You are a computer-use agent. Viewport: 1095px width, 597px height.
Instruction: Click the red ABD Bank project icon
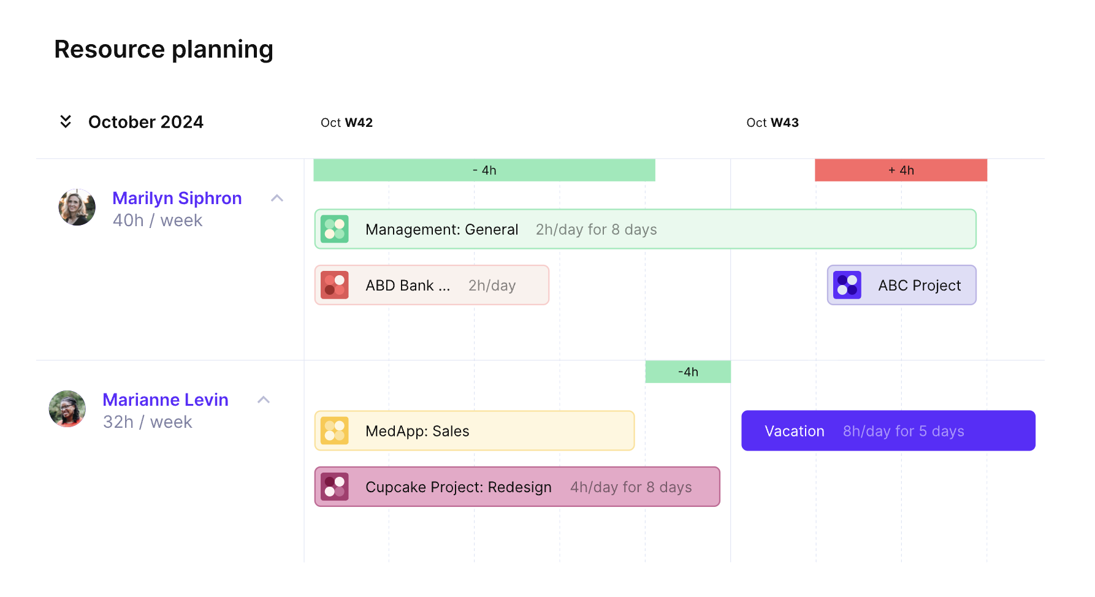point(335,285)
